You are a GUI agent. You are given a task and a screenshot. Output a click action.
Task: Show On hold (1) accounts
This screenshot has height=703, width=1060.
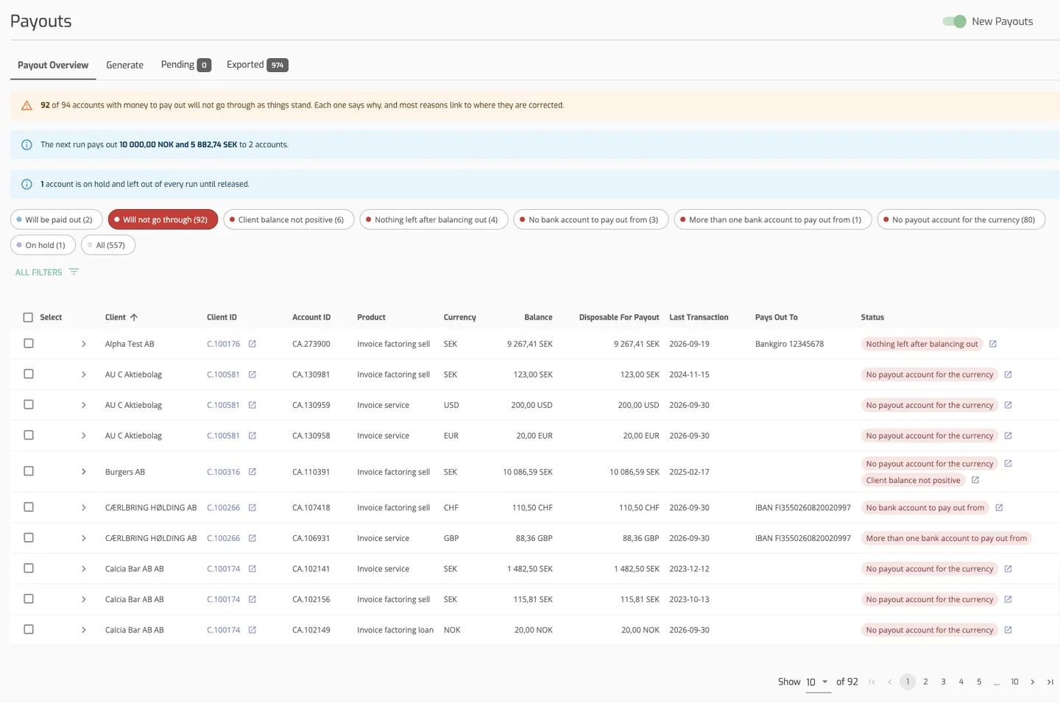tap(43, 245)
